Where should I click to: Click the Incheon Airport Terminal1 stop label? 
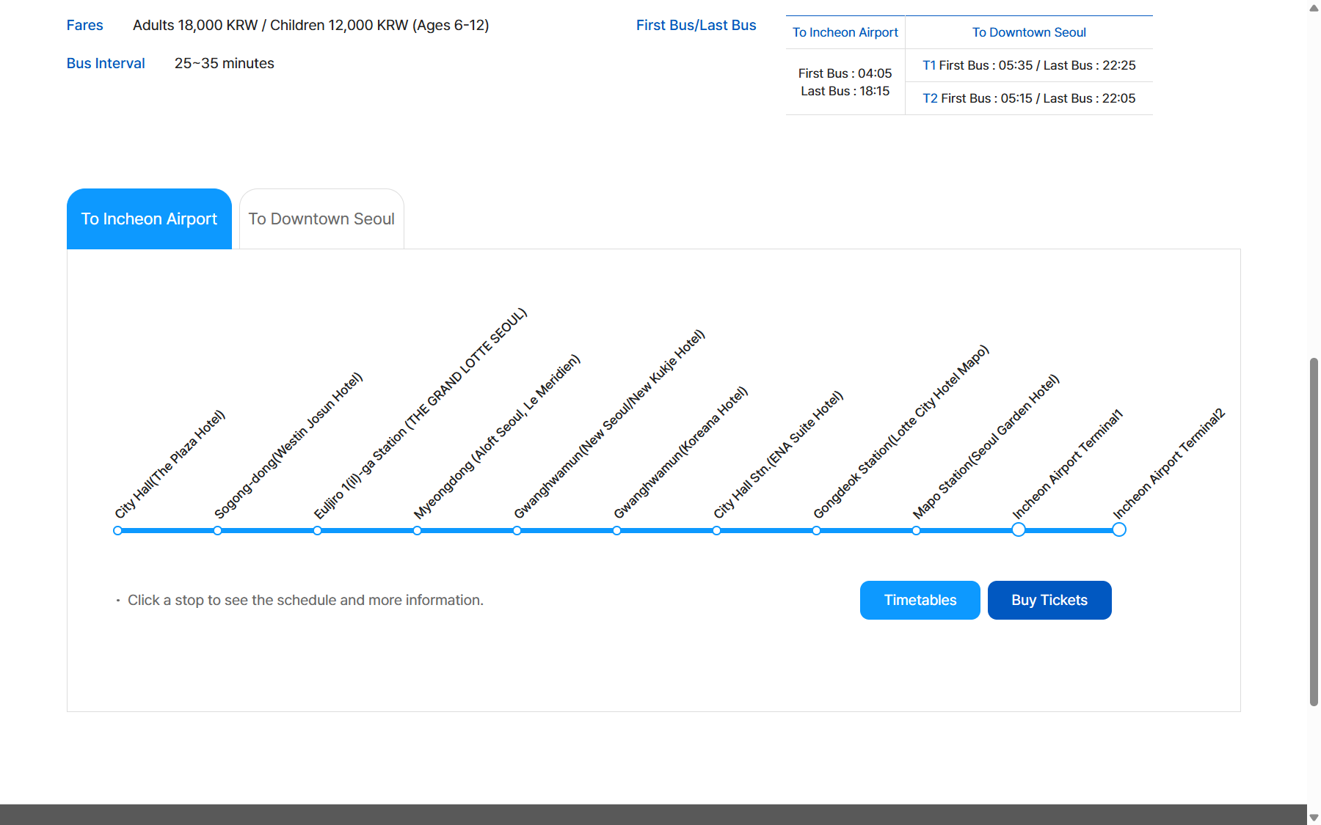click(1068, 464)
